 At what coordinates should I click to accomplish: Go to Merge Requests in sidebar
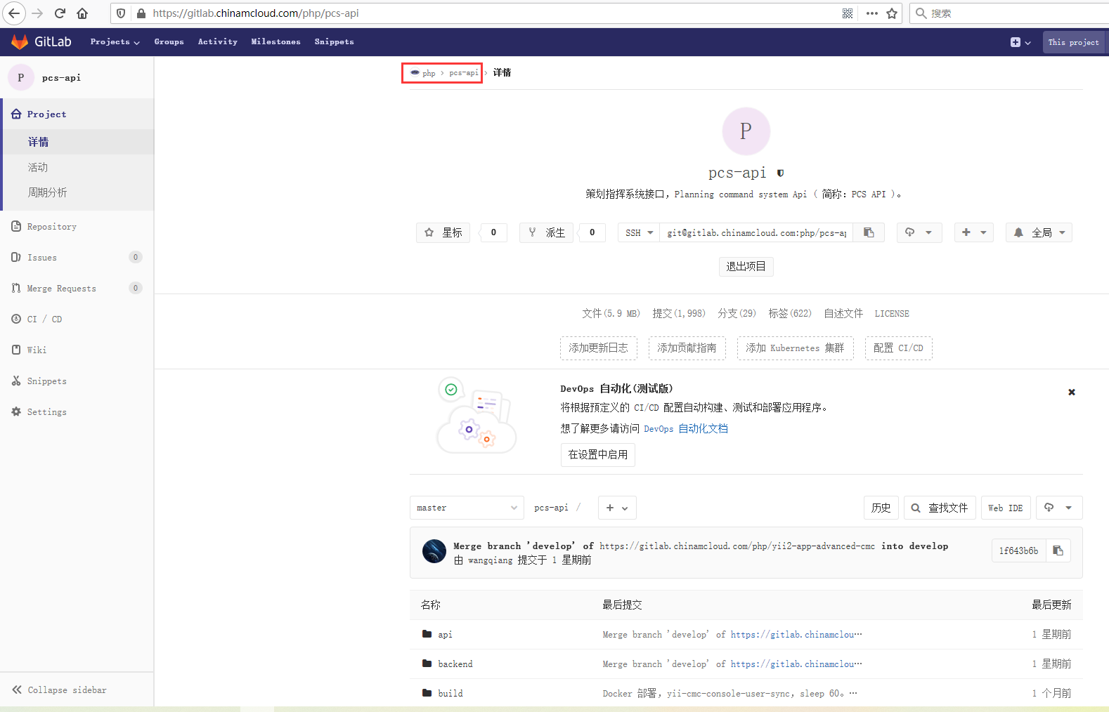61,289
